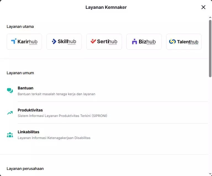Click the SIPRONI productivity description text
The width and height of the screenshot is (212, 176).
(62, 116)
